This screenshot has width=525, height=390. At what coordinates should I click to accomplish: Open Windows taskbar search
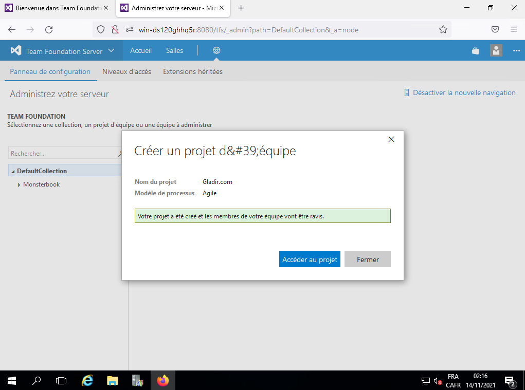pyautogui.click(x=37, y=380)
